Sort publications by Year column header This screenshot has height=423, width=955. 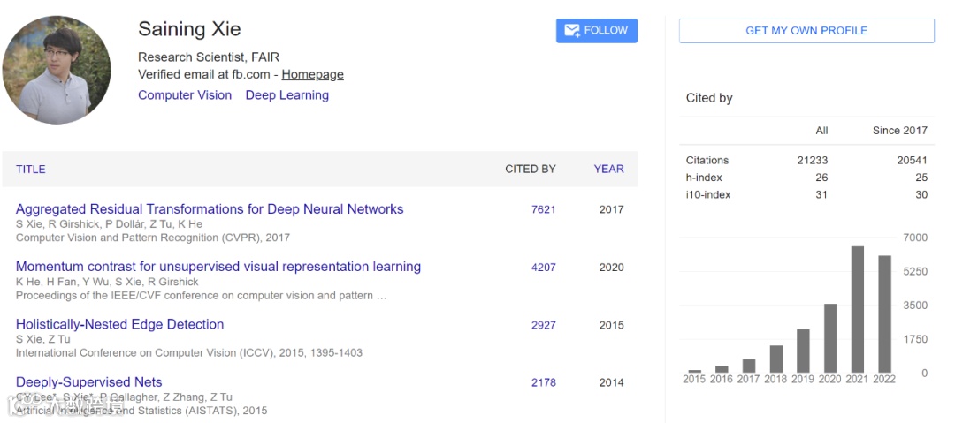point(608,169)
